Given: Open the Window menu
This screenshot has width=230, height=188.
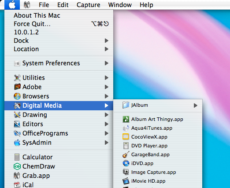Looking at the screenshot, I should click(120, 5).
